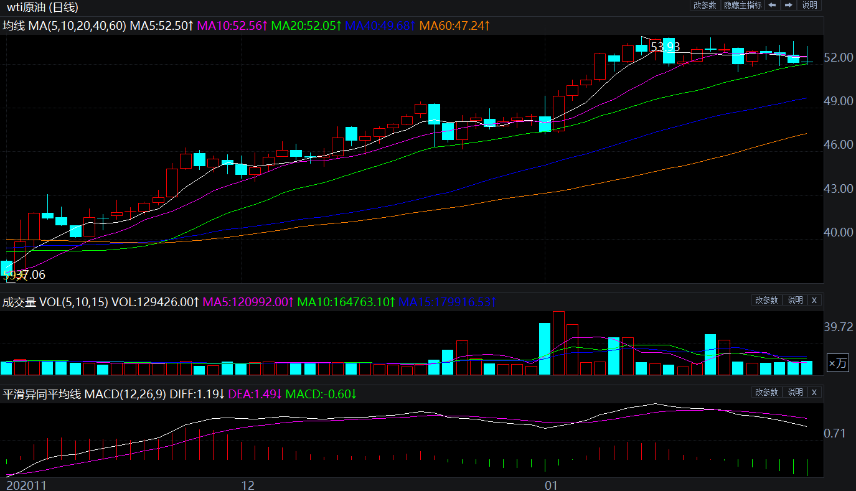This screenshot has height=491, width=856.
Task: Open 改参数 for the volume panel
Action: pyautogui.click(x=766, y=300)
